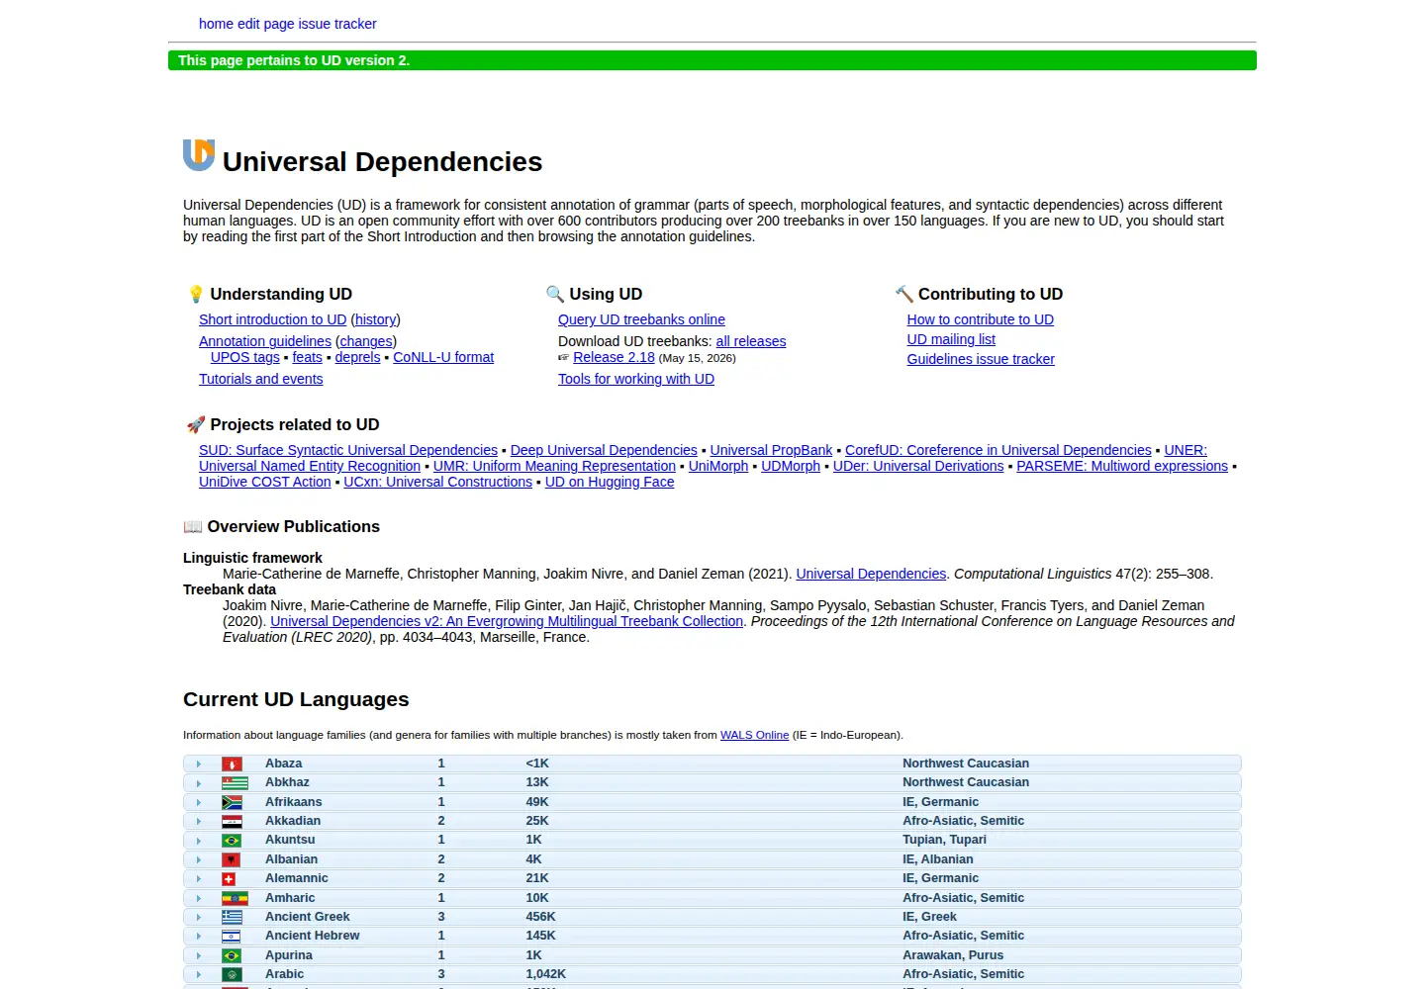Open the UPOS tags link

coord(244,357)
